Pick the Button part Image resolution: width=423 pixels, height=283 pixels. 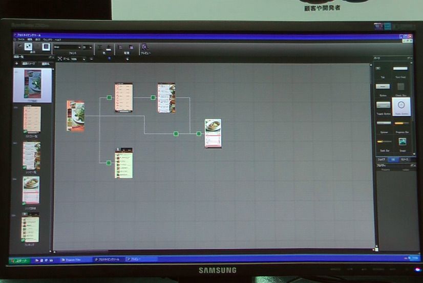point(383,90)
